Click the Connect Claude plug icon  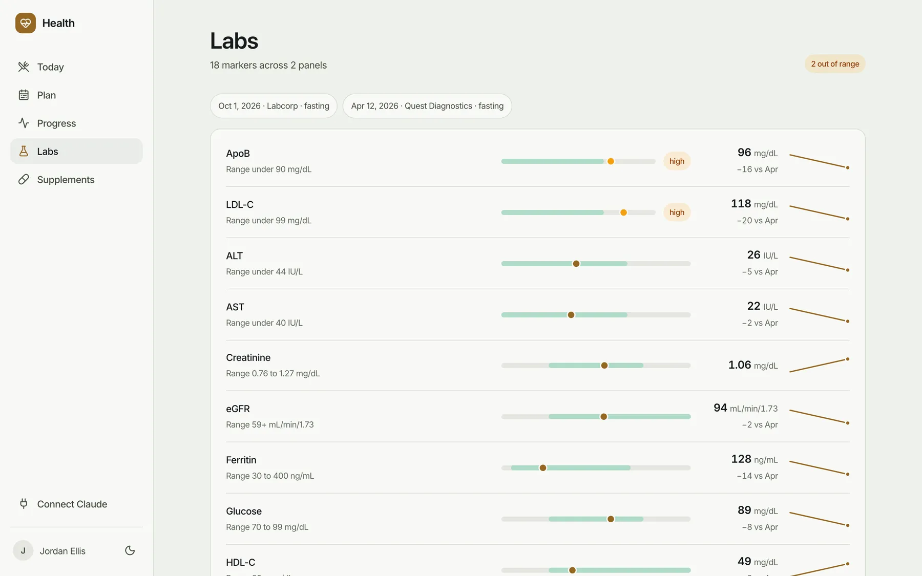tap(24, 504)
